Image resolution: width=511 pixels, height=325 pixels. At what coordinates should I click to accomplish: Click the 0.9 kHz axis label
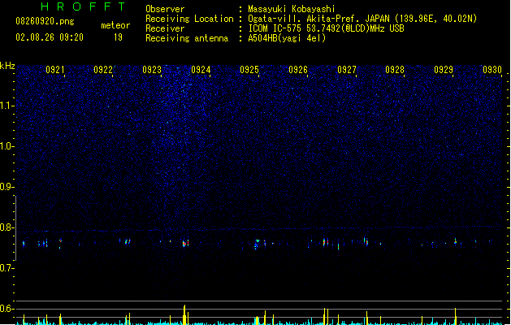click(x=7, y=187)
